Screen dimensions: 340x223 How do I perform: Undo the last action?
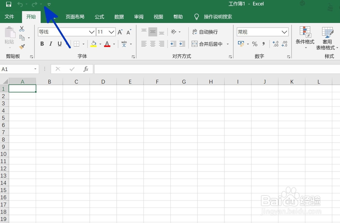pyautogui.click(x=20, y=4)
